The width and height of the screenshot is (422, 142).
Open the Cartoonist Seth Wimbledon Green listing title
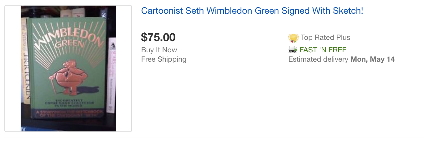(x=252, y=11)
